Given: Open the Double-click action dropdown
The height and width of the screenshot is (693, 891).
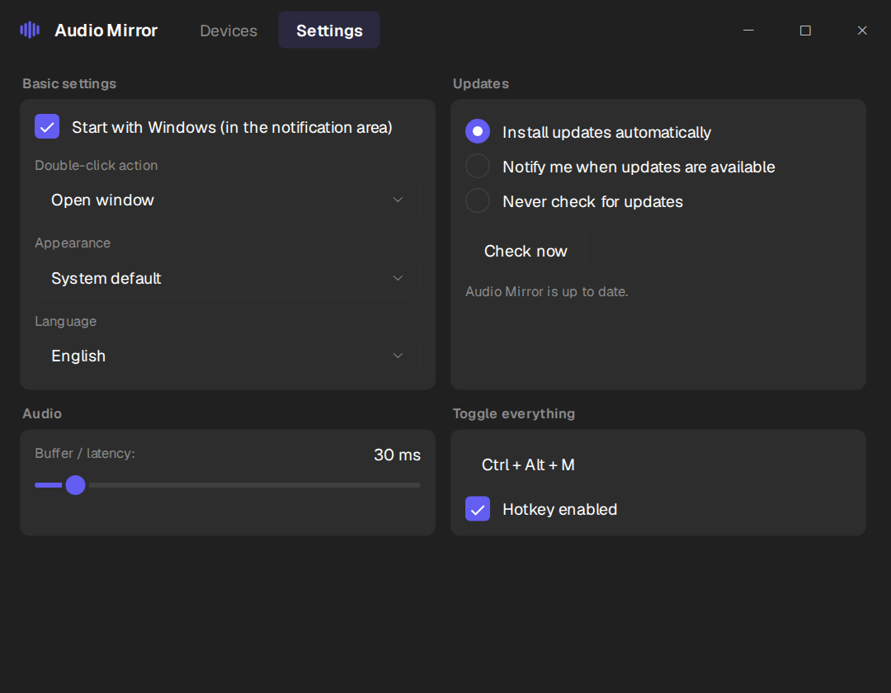Looking at the screenshot, I should pos(228,200).
